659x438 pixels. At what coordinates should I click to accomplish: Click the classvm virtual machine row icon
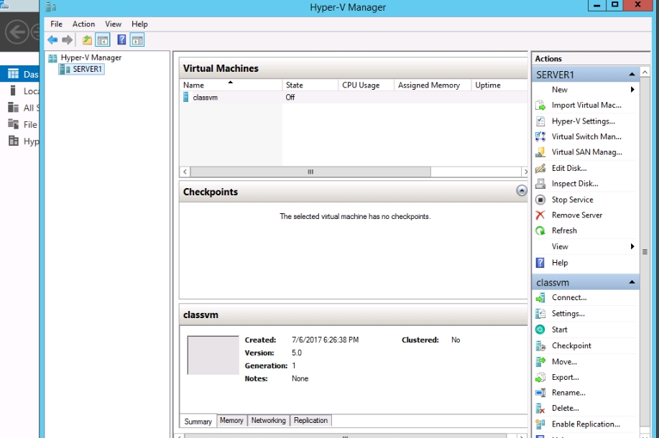click(186, 98)
